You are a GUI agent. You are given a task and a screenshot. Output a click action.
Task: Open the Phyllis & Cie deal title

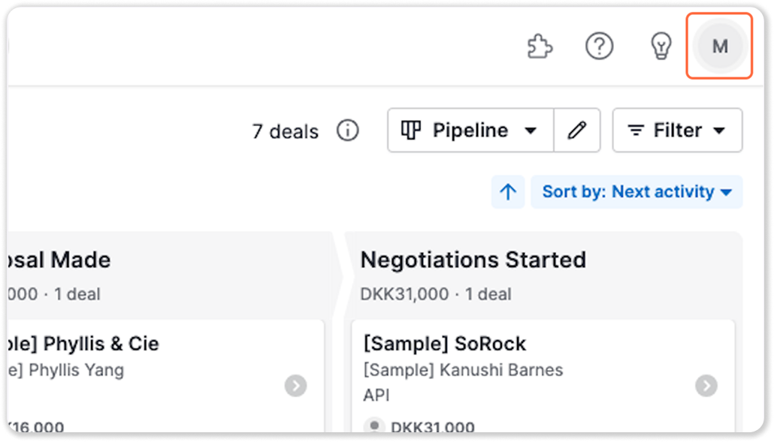click(101, 344)
